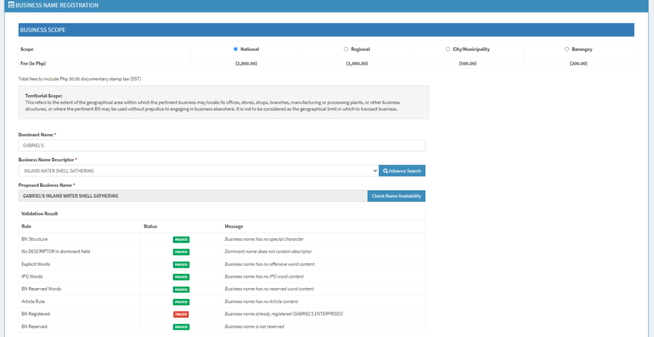
Task: Focus the Dominant Name text field
Action: [x=222, y=146]
